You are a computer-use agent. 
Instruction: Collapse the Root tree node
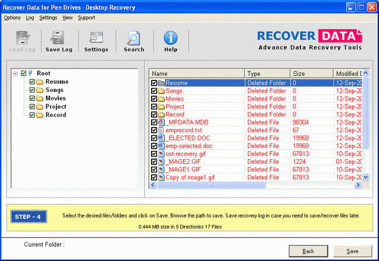point(15,73)
